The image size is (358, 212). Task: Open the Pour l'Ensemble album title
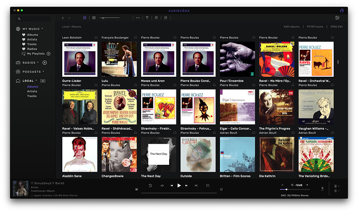(231, 81)
